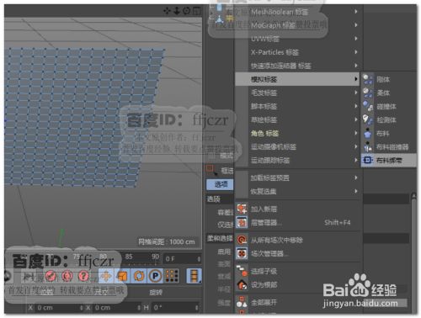This screenshot has height=318, width=421.
Task: Choose the 刚体 rigid body tag icon
Action: [368, 79]
